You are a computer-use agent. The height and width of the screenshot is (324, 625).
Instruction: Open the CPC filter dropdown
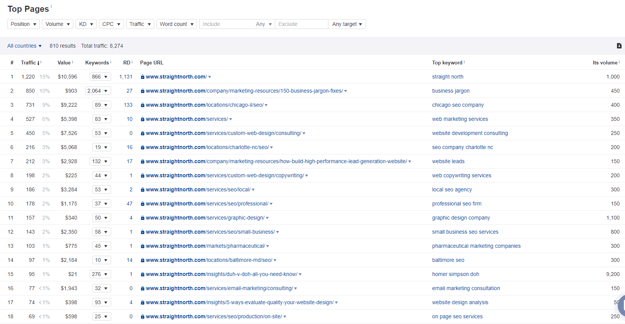(x=111, y=24)
